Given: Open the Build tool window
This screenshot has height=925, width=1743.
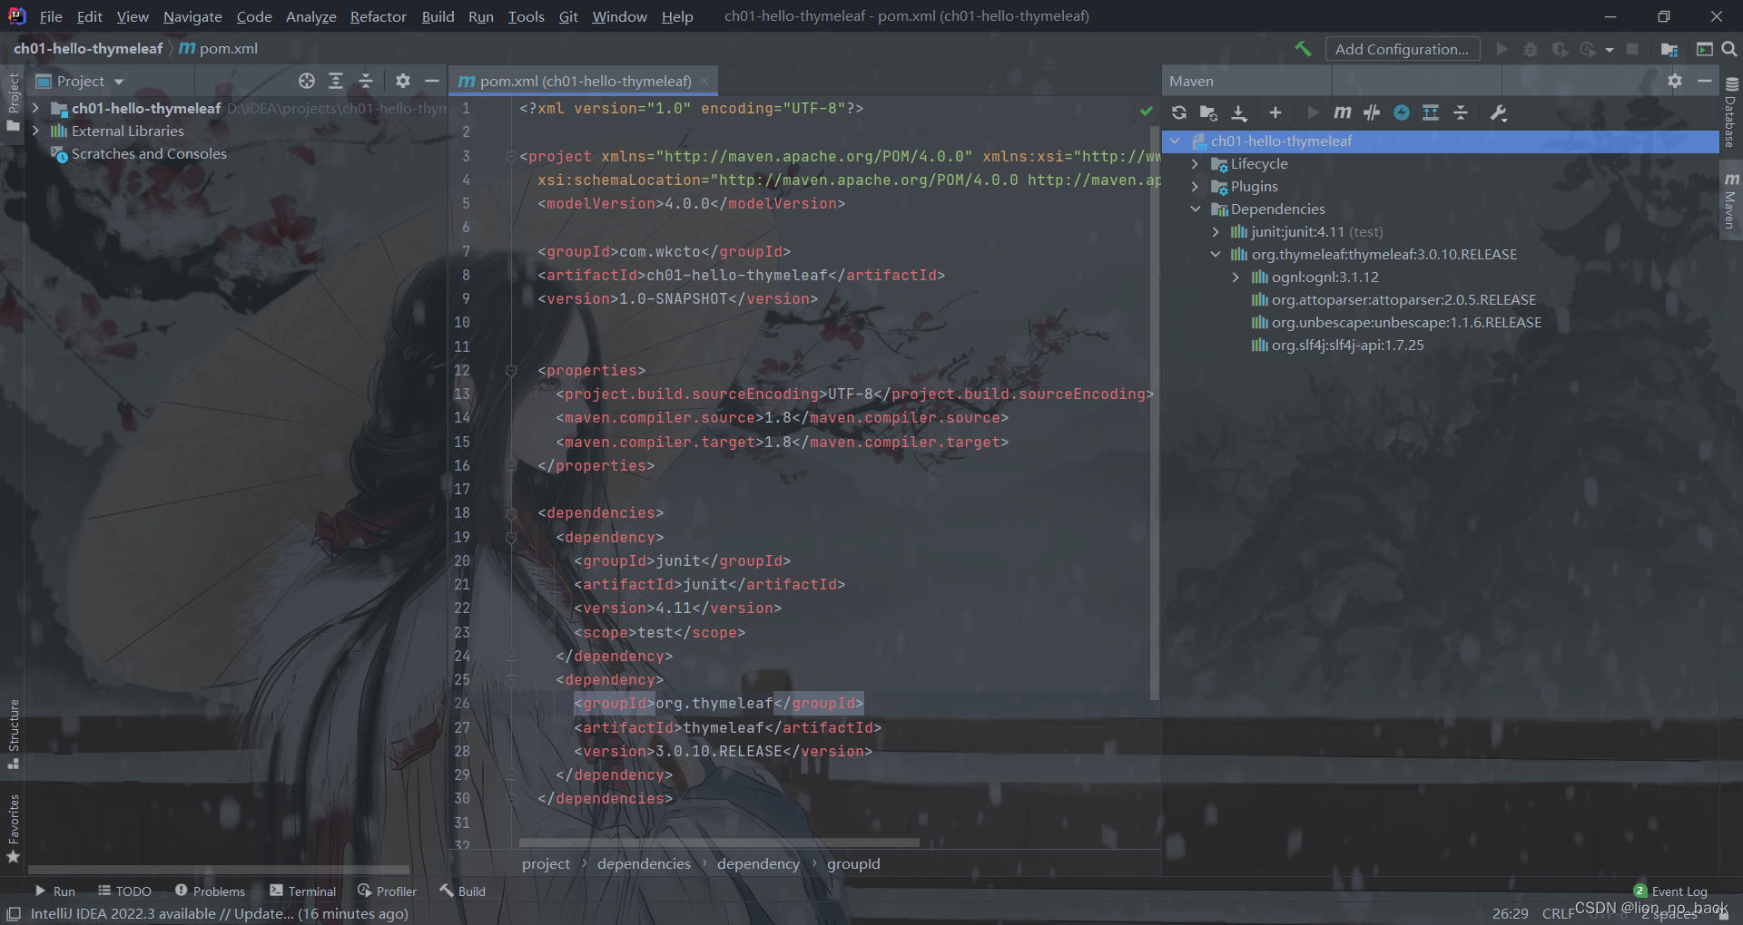Looking at the screenshot, I should pos(462,891).
